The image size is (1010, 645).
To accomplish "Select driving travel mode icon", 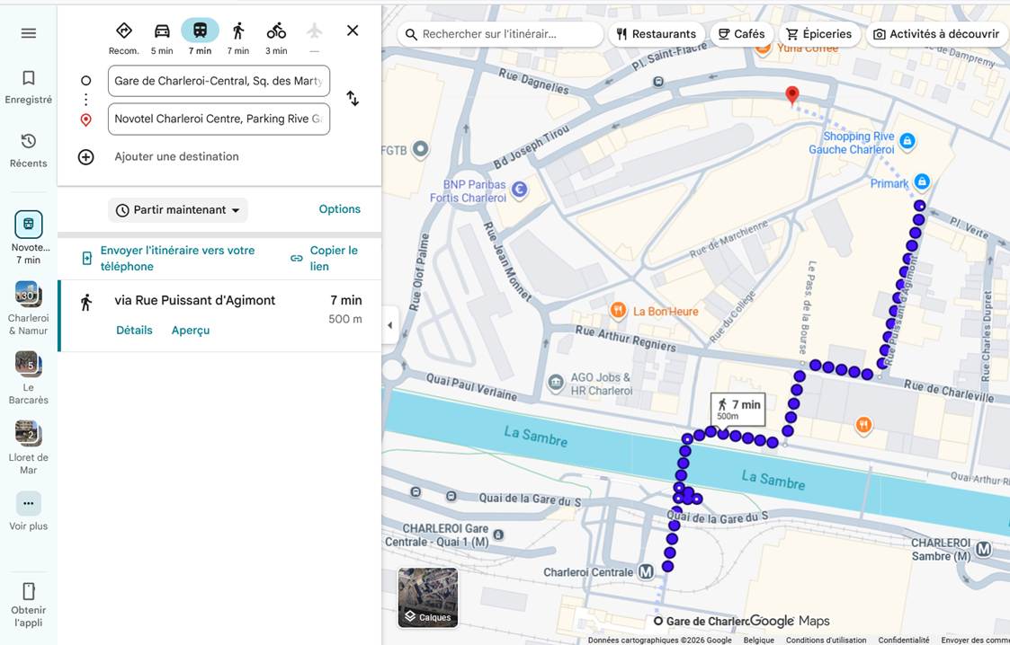I will (162, 31).
